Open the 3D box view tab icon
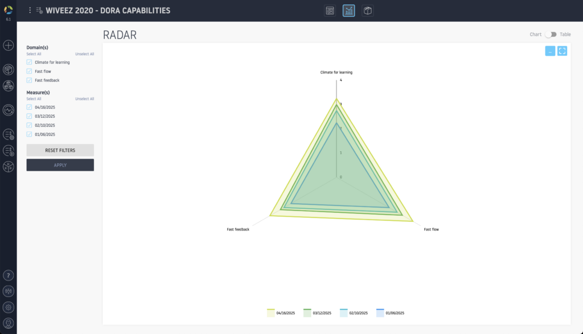 (368, 11)
